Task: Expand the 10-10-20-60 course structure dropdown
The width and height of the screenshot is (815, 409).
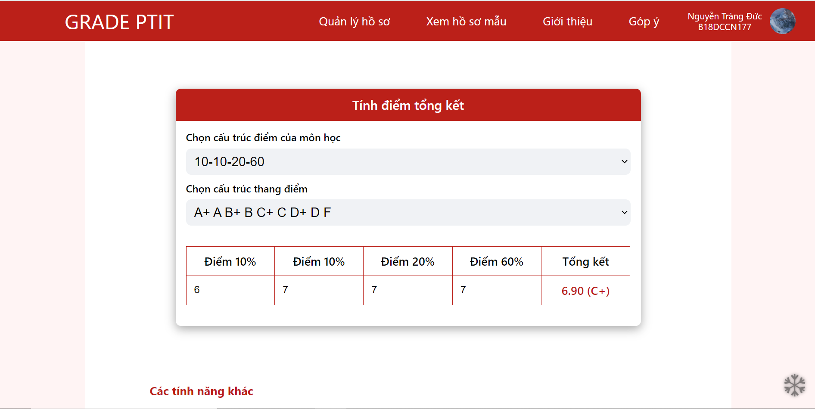Action: point(408,161)
